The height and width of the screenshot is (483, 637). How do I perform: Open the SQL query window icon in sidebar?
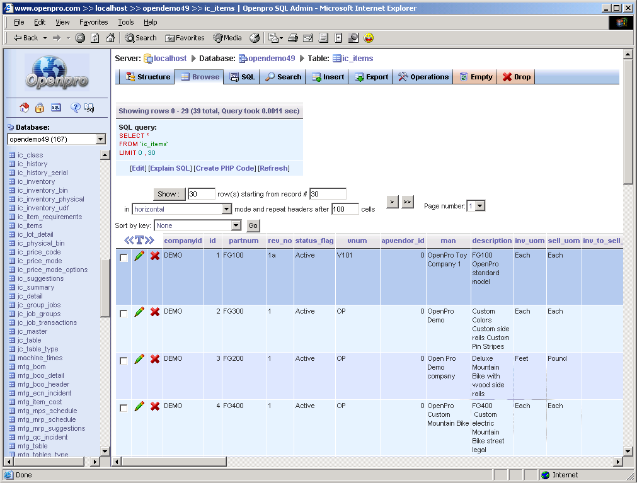56,108
